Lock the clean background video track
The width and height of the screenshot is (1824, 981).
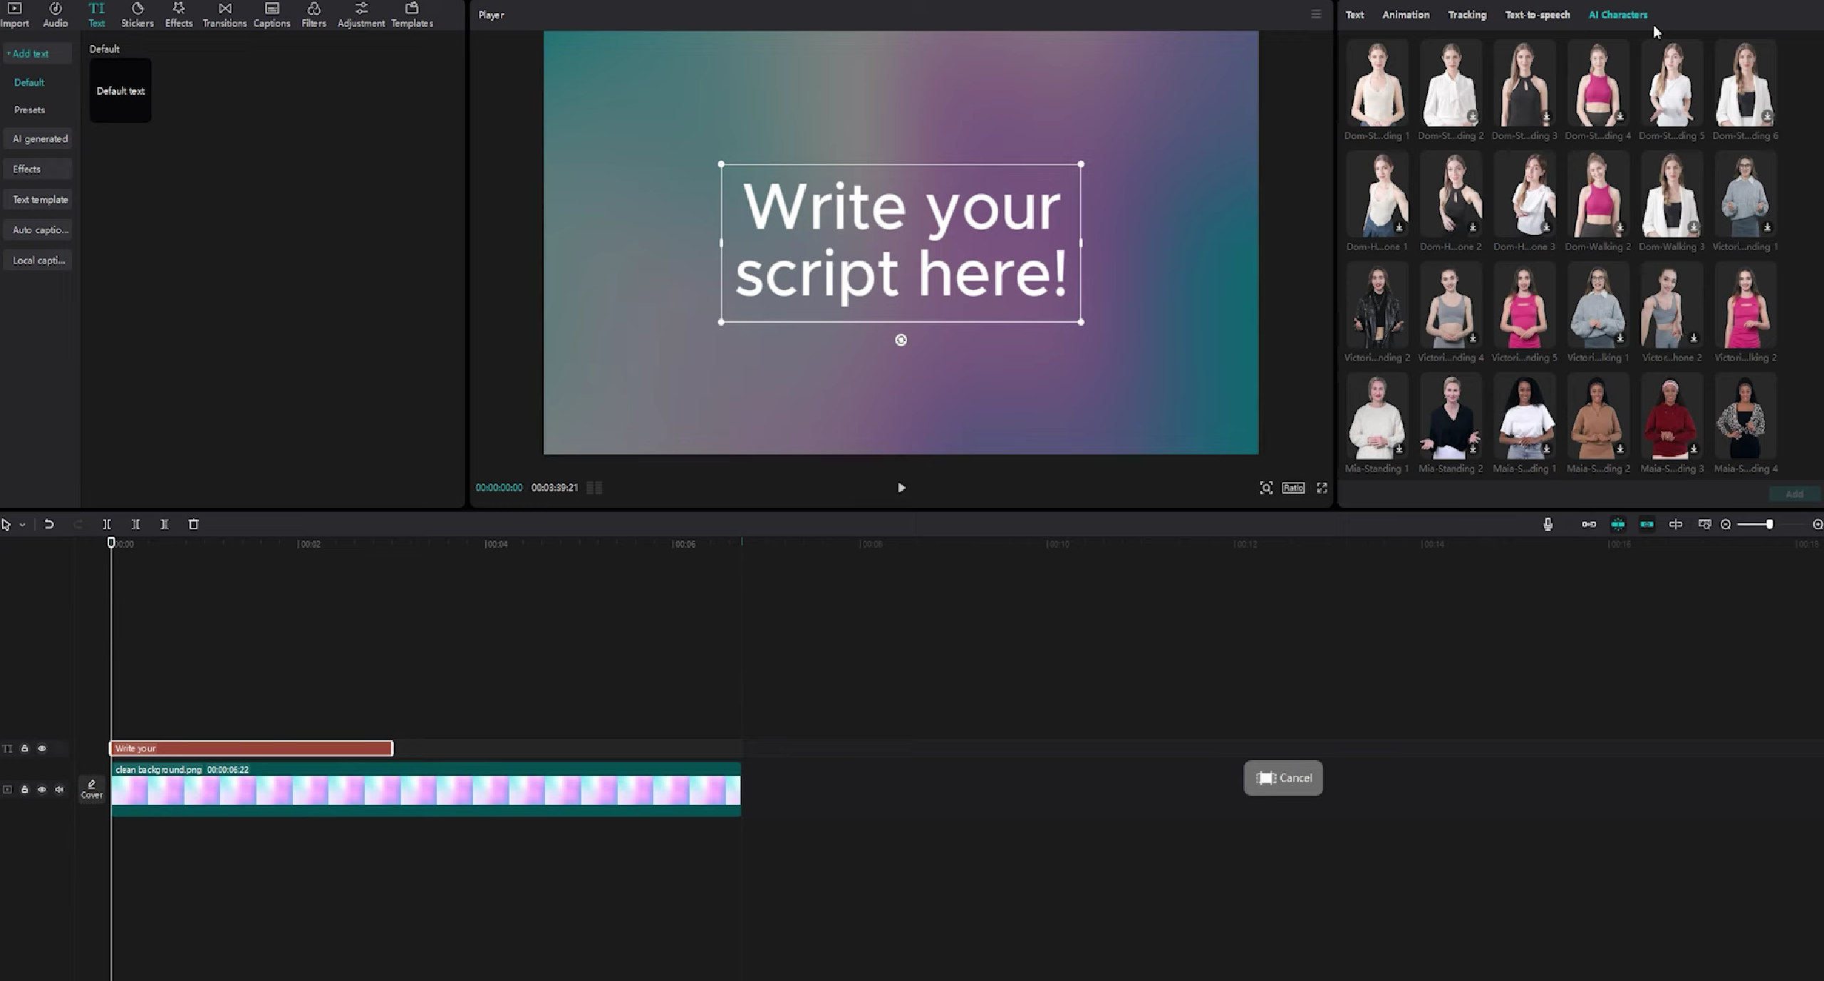tap(24, 789)
